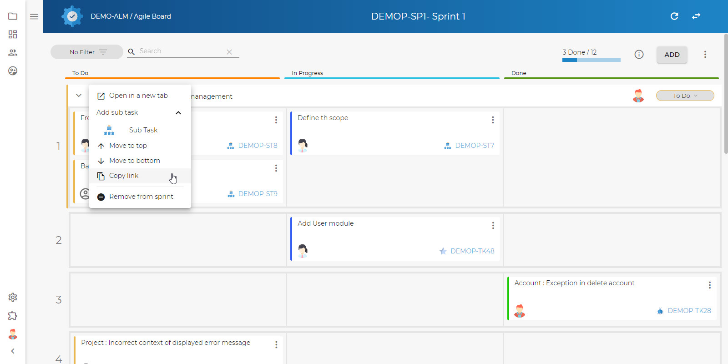Toggle the hamburger menu
Image resolution: width=728 pixels, height=364 pixels.
34,16
